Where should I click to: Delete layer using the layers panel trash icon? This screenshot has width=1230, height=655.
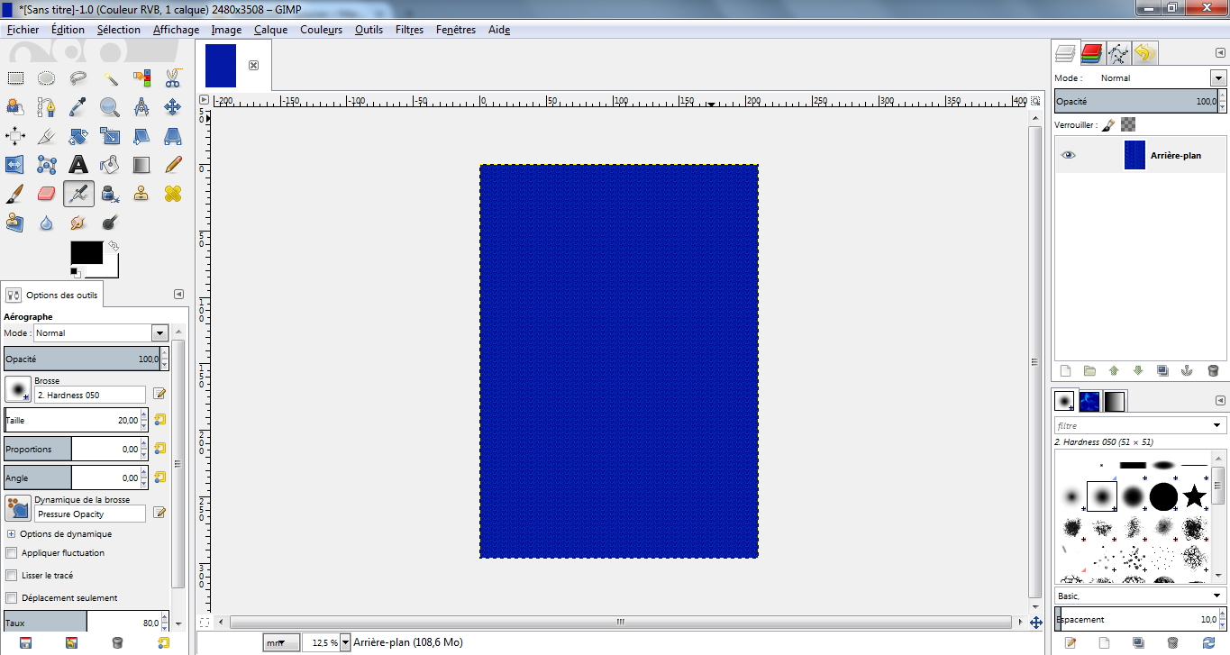(1213, 370)
